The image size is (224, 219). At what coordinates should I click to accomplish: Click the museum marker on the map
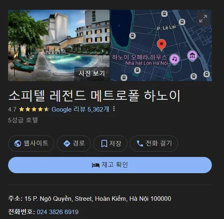pos(192,56)
